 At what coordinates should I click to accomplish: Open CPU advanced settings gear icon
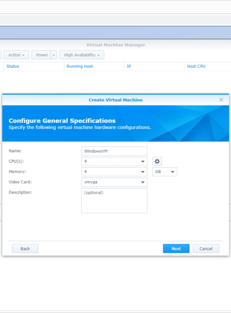157,161
